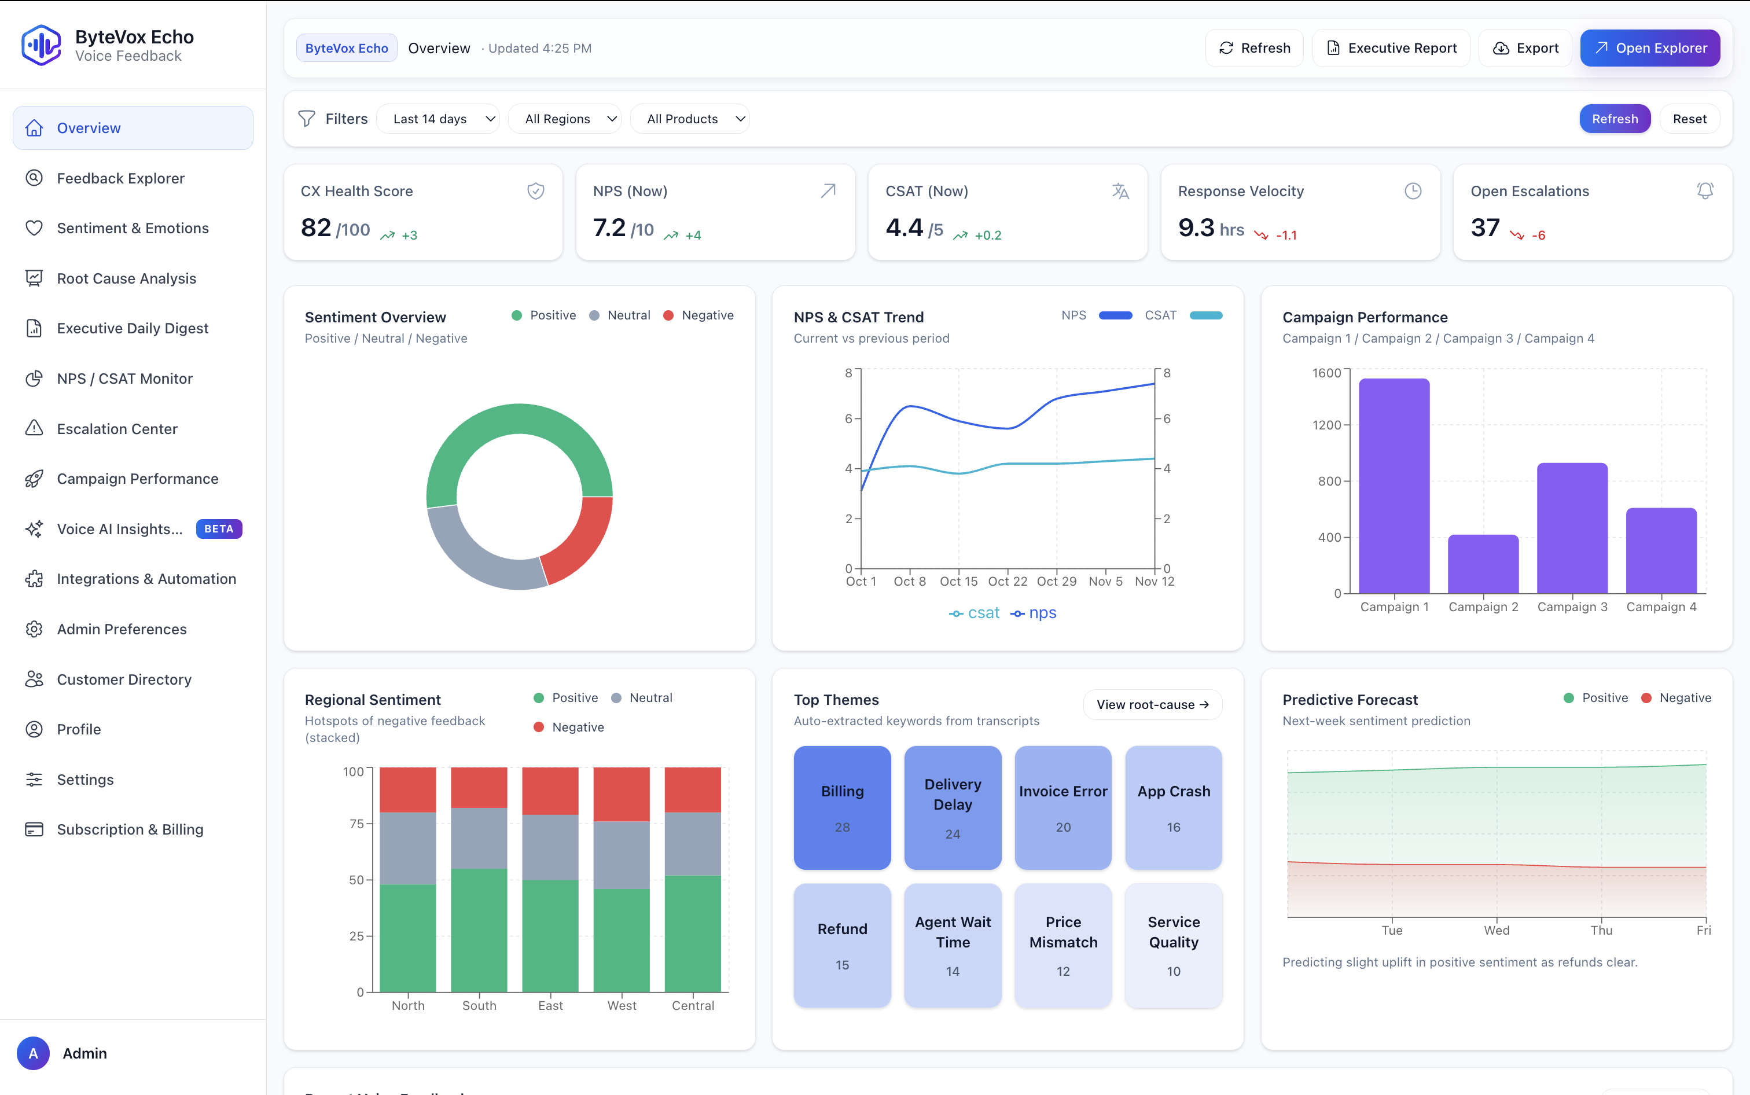Click the Escalation Center warning icon
This screenshot has width=1750, height=1095.
point(35,429)
